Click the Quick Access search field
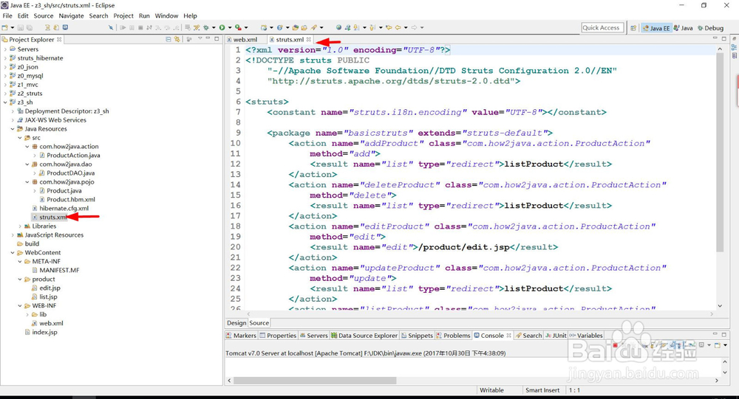 [602, 28]
